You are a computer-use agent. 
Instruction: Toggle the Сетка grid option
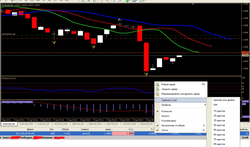[x=165, y=130]
